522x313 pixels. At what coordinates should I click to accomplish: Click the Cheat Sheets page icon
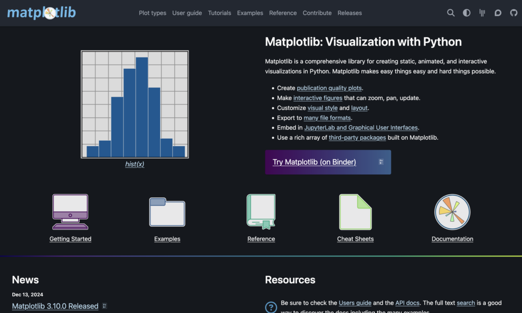[x=355, y=212]
